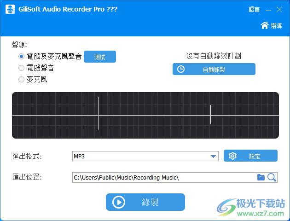The width and height of the screenshot is (290, 221).
Task: Start recording with 錄製 button
Action: (145, 202)
